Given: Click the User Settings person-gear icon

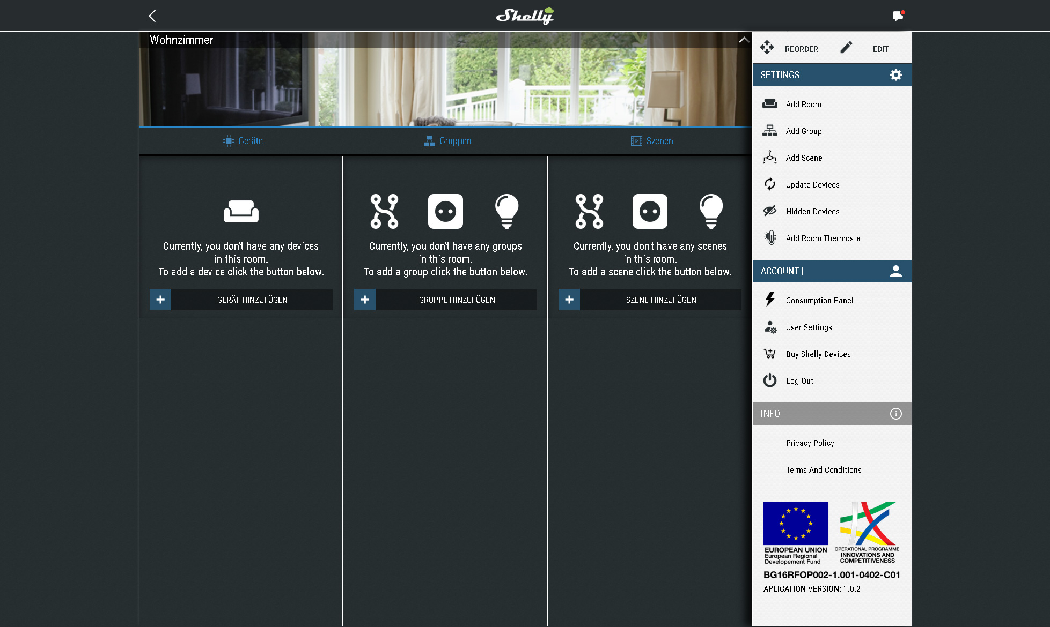Looking at the screenshot, I should tap(770, 327).
